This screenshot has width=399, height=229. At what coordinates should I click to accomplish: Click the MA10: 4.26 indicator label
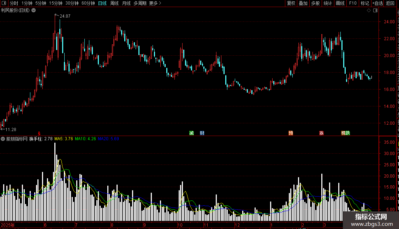tap(85, 139)
